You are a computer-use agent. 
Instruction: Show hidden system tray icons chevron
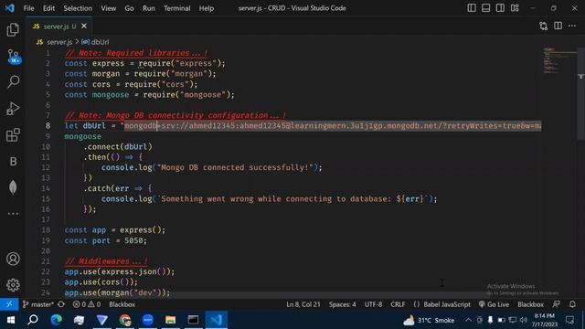468,320
